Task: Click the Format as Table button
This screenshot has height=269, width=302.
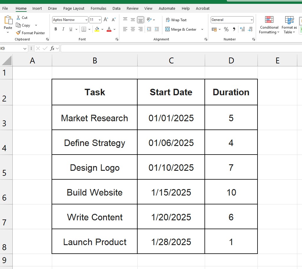Action: [x=288, y=25]
